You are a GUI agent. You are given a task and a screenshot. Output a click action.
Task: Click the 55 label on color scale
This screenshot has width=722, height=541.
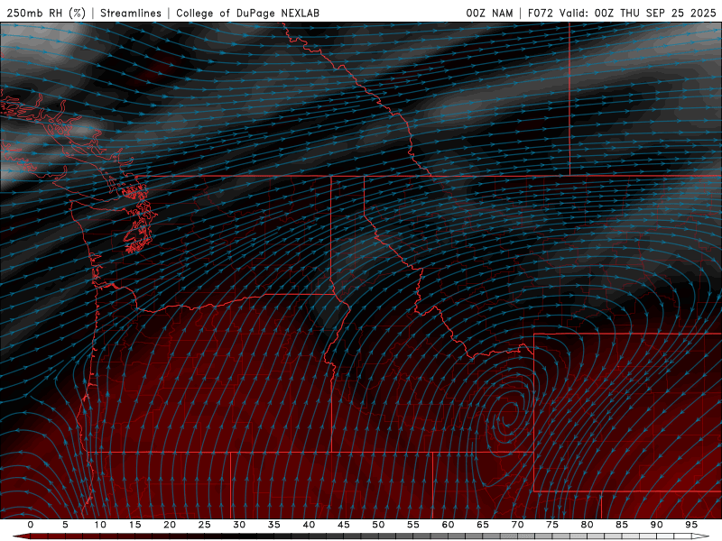[x=413, y=525]
